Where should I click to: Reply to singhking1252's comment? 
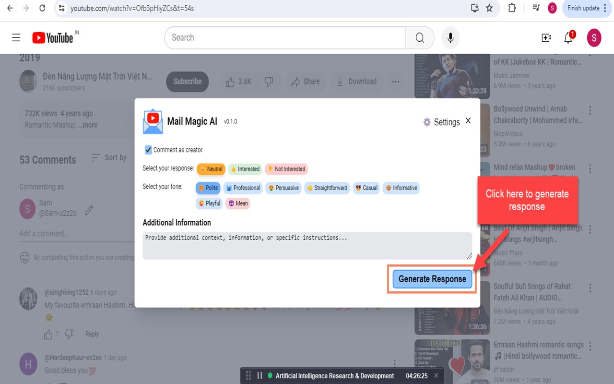coord(92,334)
